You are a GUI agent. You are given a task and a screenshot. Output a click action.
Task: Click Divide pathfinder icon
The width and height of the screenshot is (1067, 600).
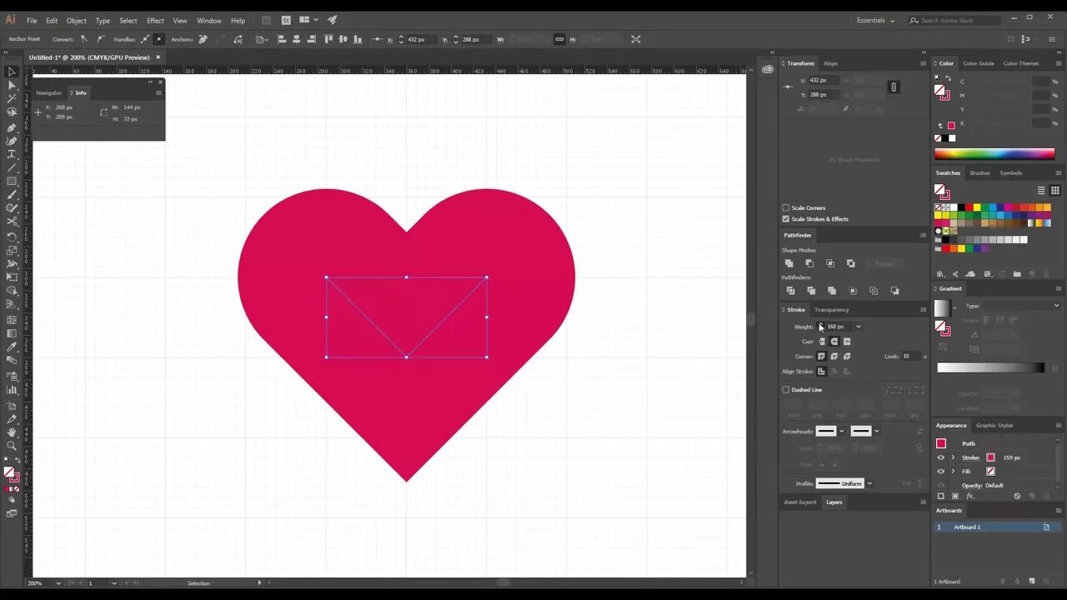click(791, 291)
